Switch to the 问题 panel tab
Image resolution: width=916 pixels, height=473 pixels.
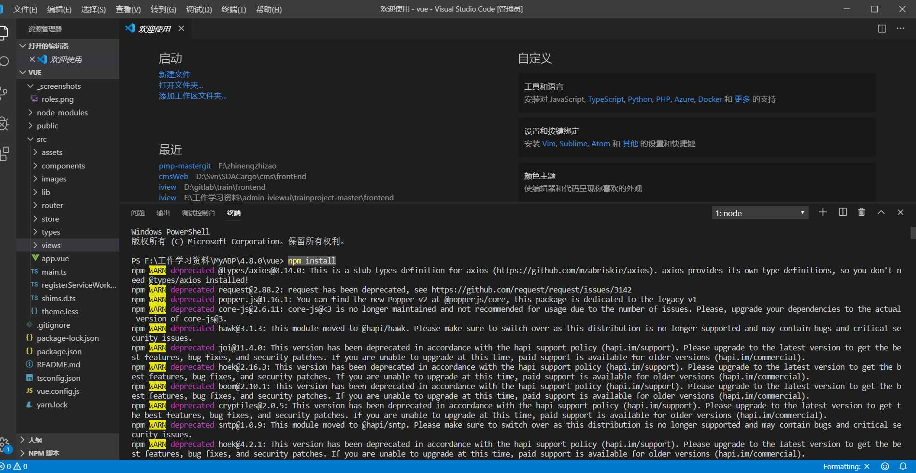pyautogui.click(x=138, y=213)
